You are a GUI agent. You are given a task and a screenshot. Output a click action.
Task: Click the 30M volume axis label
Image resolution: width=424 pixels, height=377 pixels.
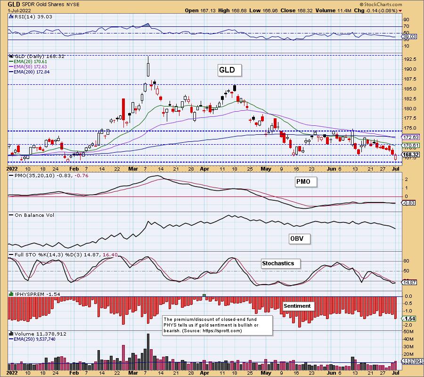click(x=409, y=347)
